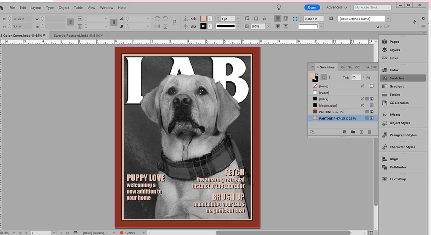Toggle formatting affects container button

(x=323, y=77)
